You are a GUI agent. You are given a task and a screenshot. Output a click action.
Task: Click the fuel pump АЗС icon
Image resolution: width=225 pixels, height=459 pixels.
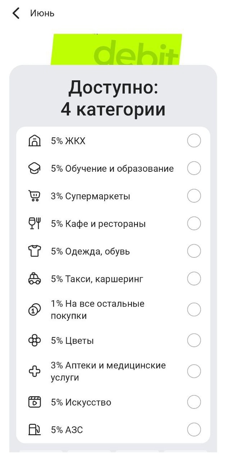click(x=35, y=430)
